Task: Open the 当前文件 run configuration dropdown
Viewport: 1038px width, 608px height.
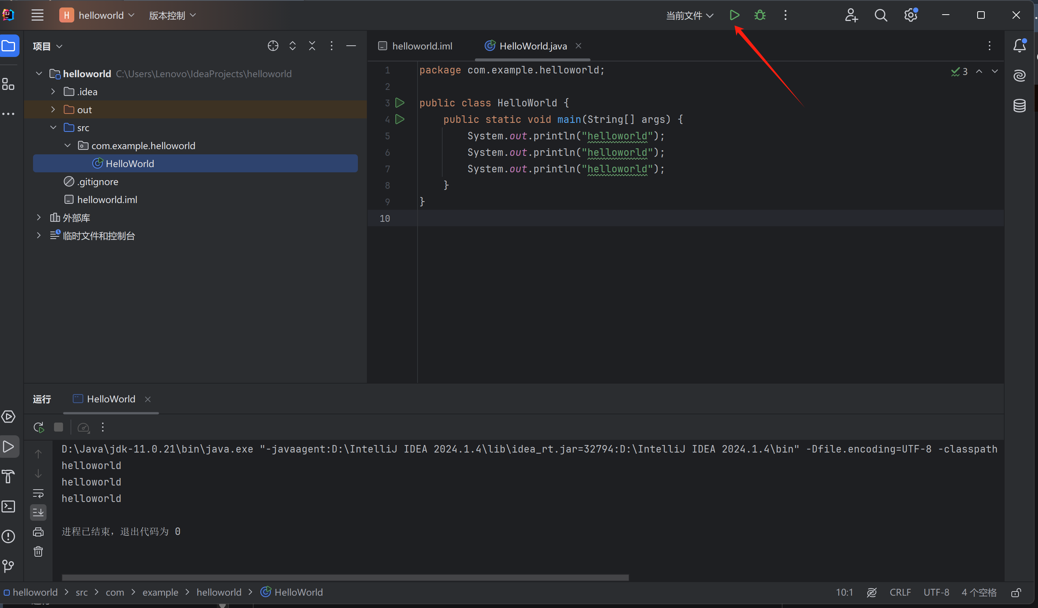Action: (689, 16)
